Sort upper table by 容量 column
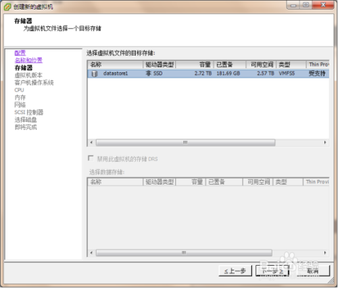 195,65
